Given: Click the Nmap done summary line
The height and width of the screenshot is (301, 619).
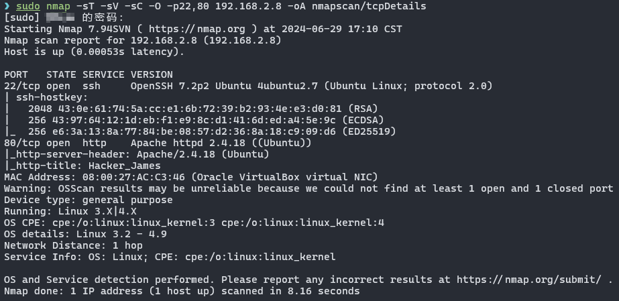Looking at the screenshot, I should point(182,291).
